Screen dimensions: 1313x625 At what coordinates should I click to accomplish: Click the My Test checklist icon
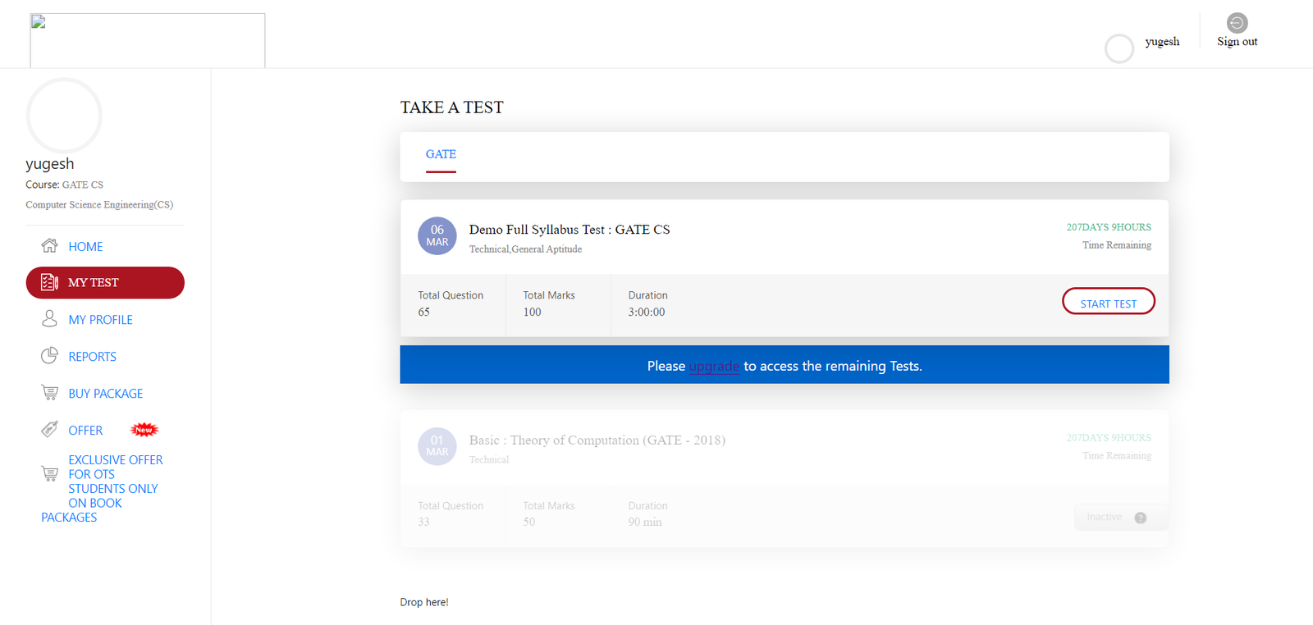pyautogui.click(x=49, y=282)
